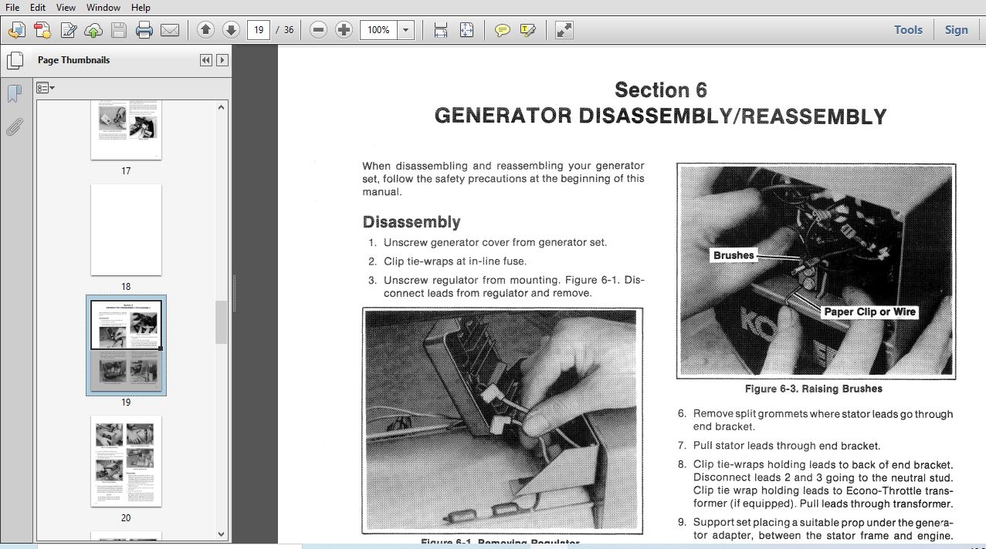Click the Open file toolbar icon

[x=17, y=30]
